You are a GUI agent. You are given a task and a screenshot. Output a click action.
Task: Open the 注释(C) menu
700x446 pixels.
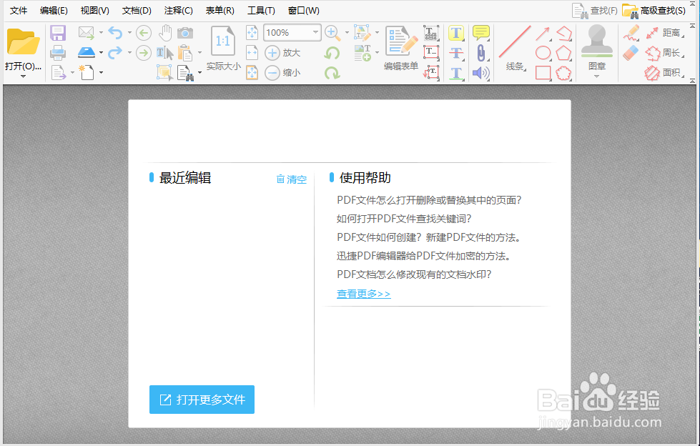coord(177,10)
